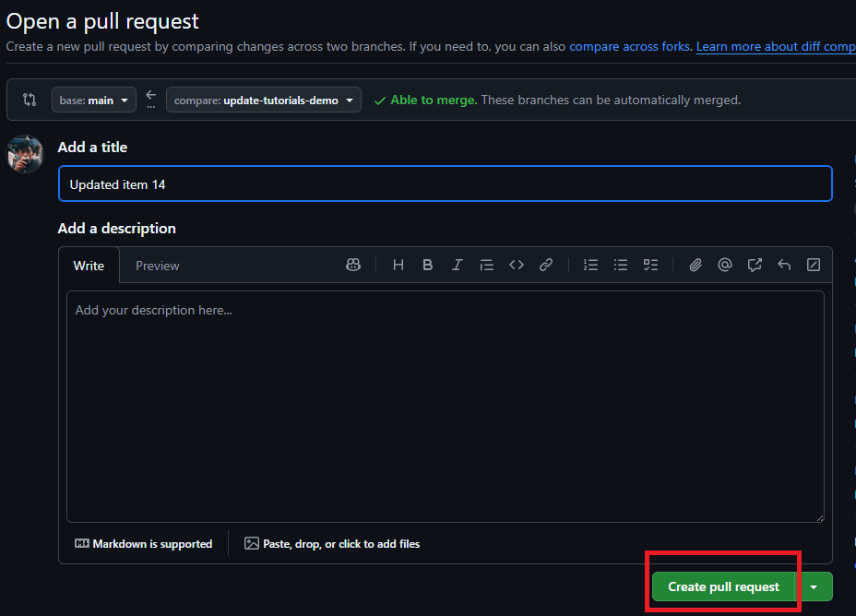Viewport: 856px width, 616px height.
Task: Insert a numbered list
Action: 590,265
